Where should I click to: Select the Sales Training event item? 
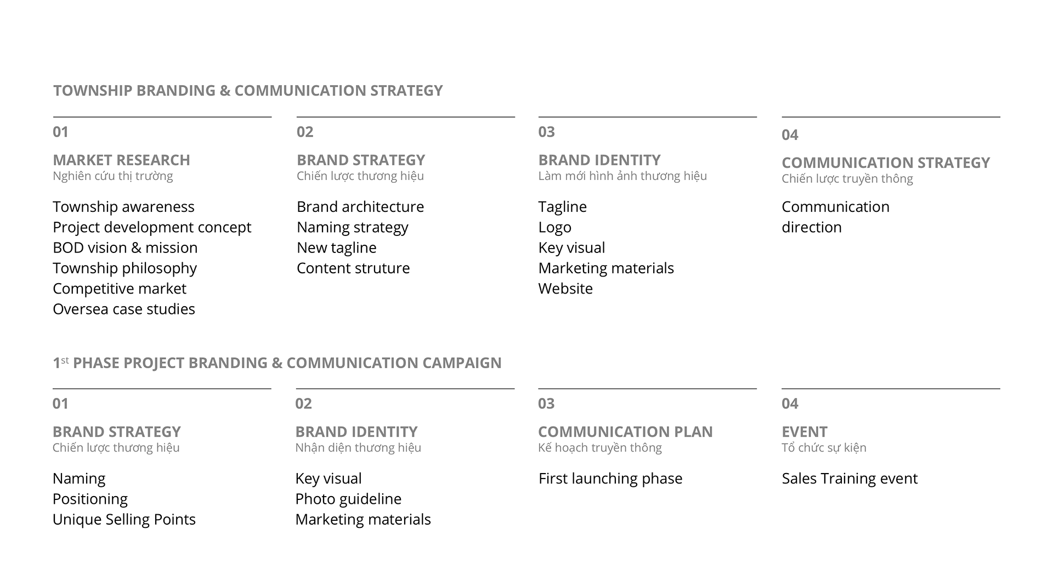[850, 479]
